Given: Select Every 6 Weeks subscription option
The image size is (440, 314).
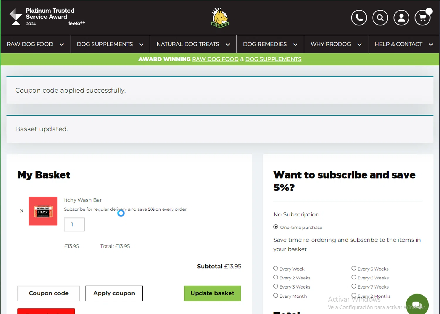Looking at the screenshot, I should (x=354, y=277).
